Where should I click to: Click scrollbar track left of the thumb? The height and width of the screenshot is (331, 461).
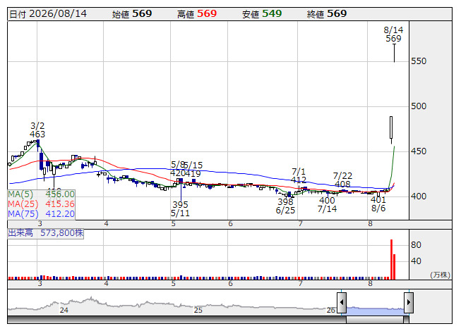tap(176, 320)
